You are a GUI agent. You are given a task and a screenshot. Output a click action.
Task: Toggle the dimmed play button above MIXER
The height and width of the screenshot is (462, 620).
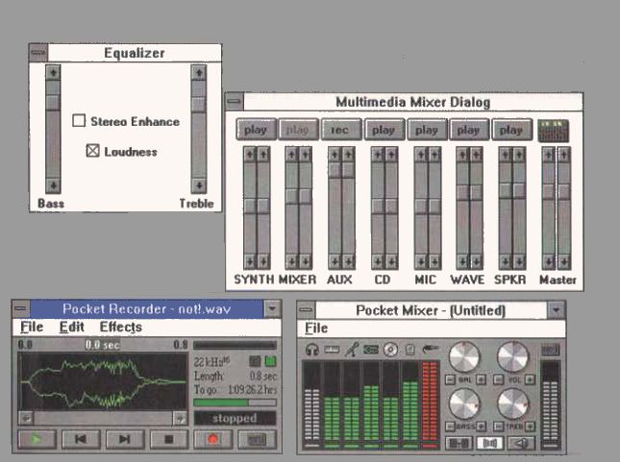[x=298, y=130]
